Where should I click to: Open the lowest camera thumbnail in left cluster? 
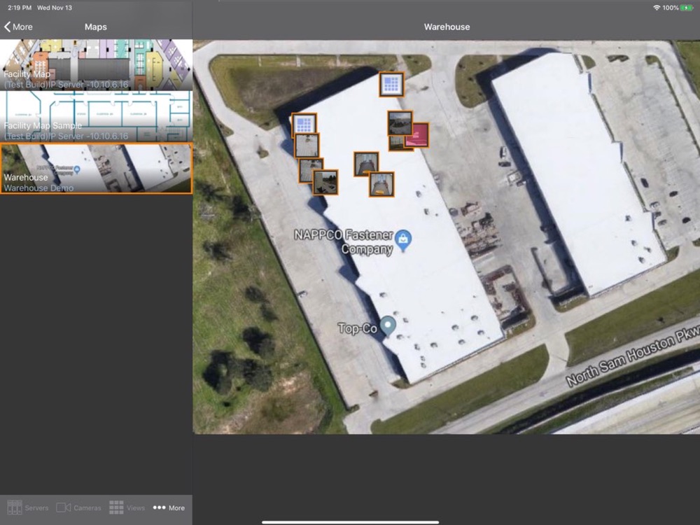pyautogui.click(x=325, y=182)
